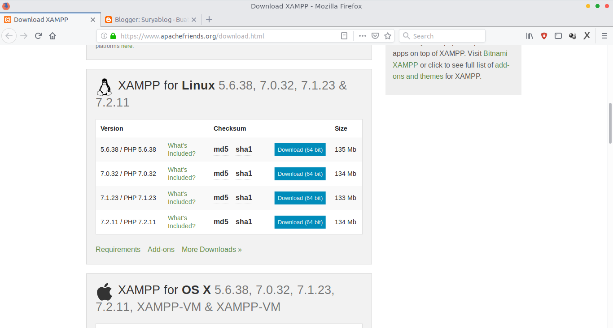
Task: Open What's Included for 7.2.11
Action: click(181, 222)
